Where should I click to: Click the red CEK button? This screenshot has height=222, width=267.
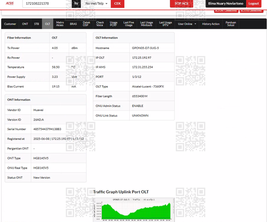[117, 4]
